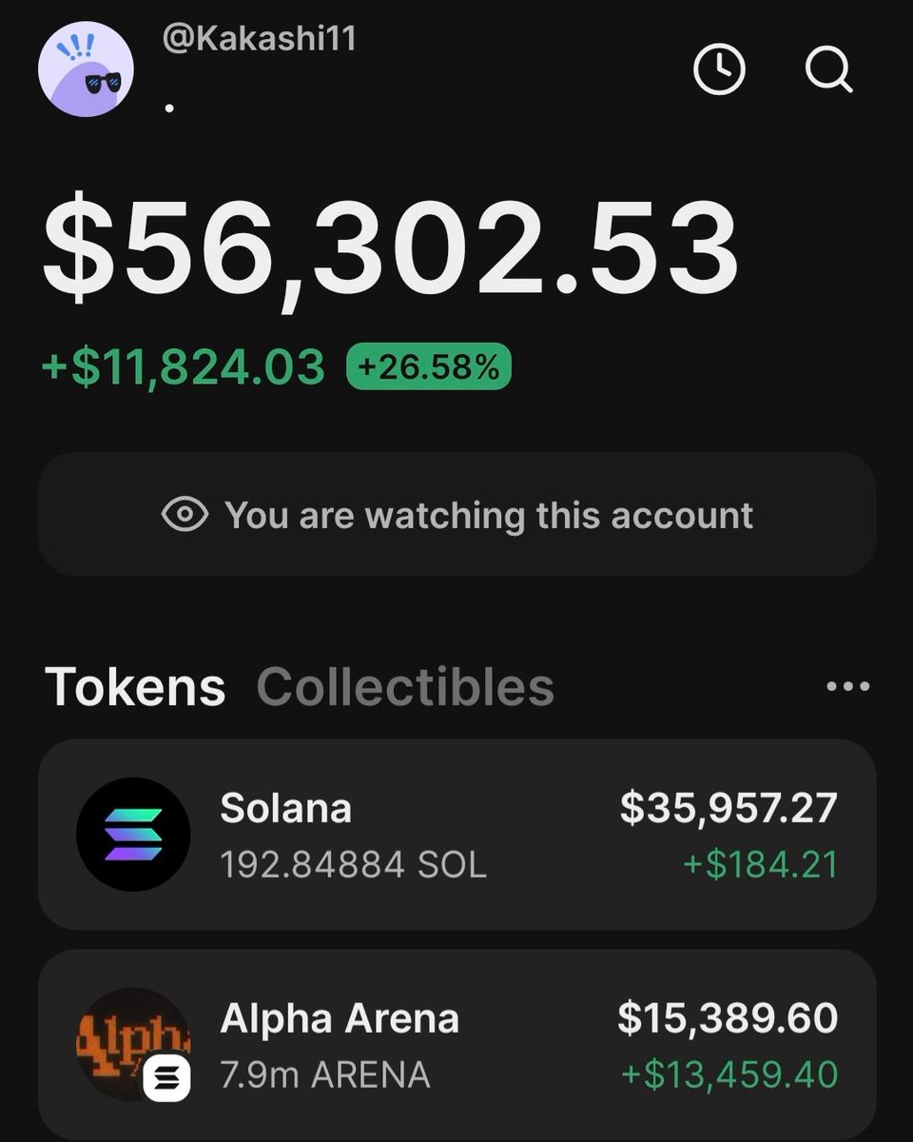The image size is (913, 1142).
Task: Switch to the Collectibles tab
Action: tap(405, 686)
